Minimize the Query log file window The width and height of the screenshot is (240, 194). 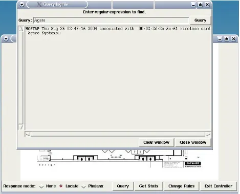[x=193, y=5]
